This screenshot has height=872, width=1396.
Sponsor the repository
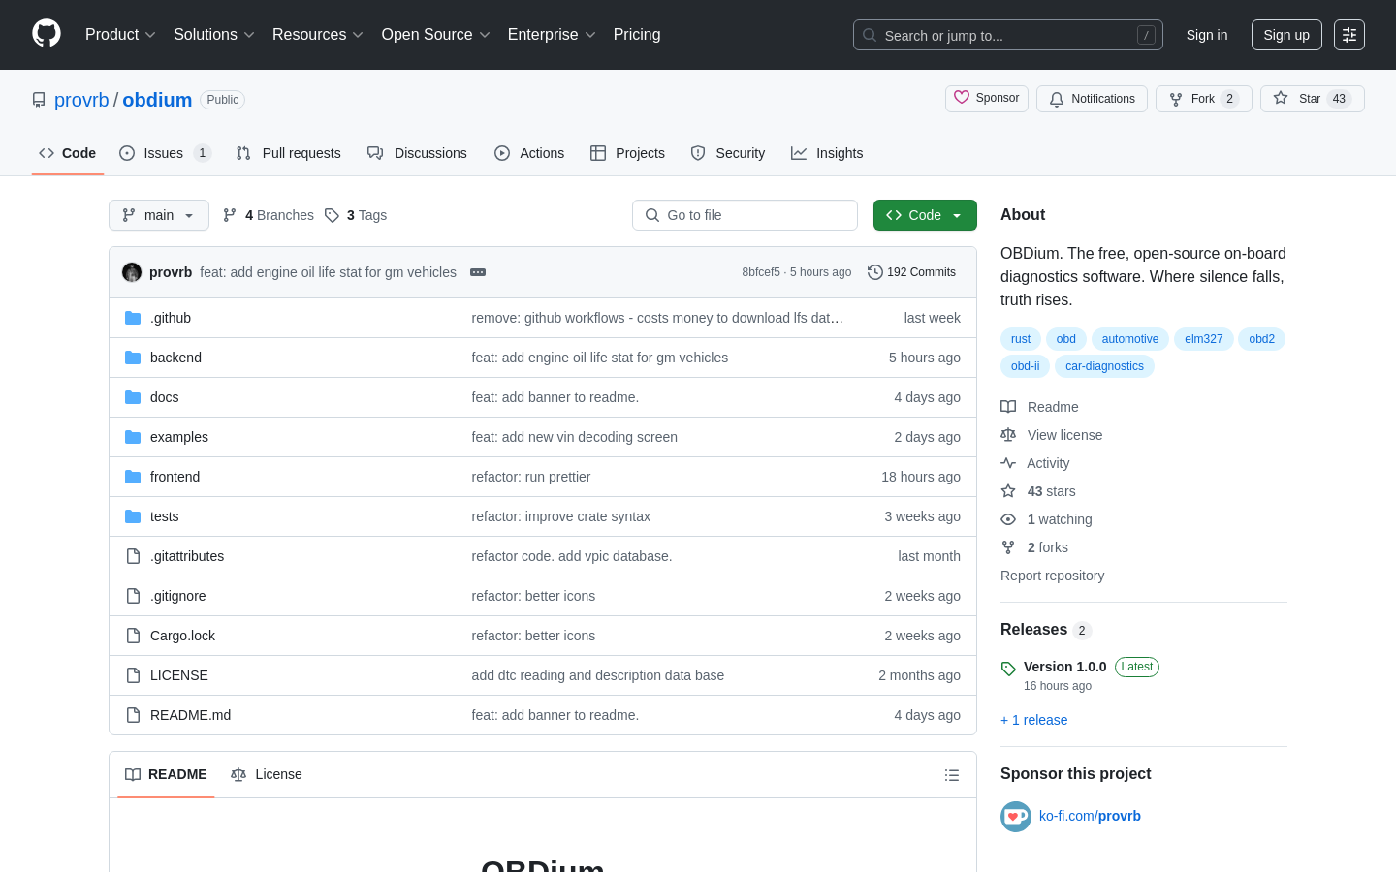(987, 99)
